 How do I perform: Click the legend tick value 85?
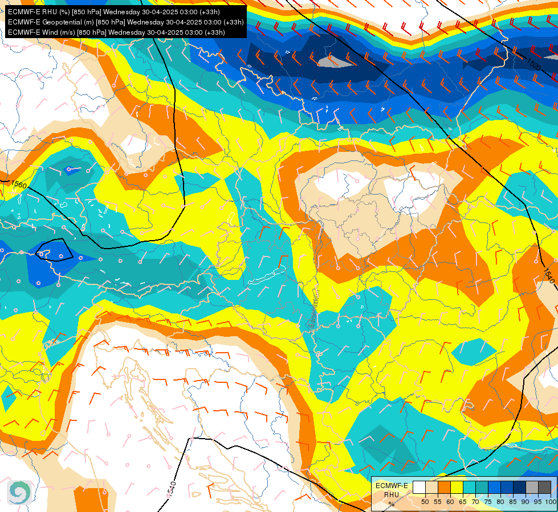coord(513,502)
